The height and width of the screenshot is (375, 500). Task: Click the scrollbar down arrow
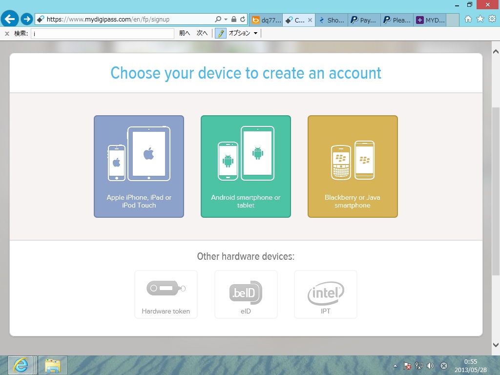click(x=496, y=345)
